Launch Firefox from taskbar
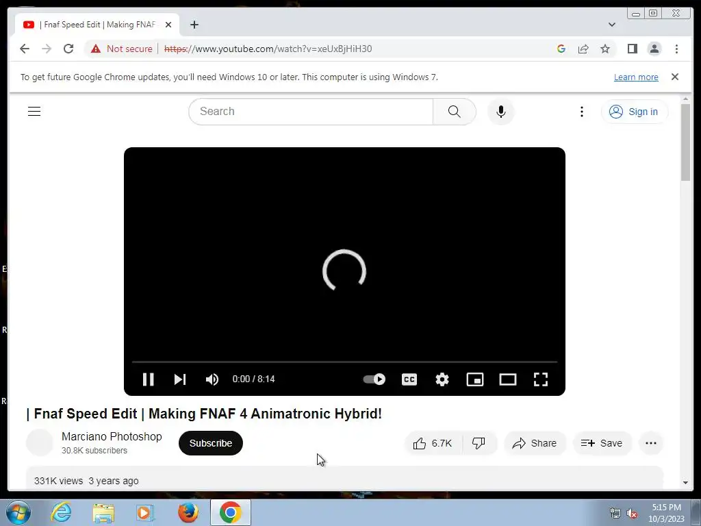 click(x=188, y=512)
